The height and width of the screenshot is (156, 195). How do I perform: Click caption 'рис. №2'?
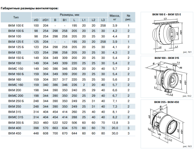click(x=187, y=96)
